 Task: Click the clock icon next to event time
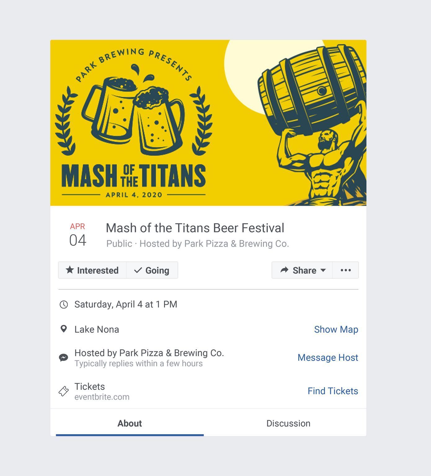63,304
